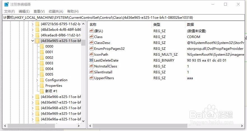Expand the Configuration subkey
The image size is (247, 131).
click(x=37, y=80)
